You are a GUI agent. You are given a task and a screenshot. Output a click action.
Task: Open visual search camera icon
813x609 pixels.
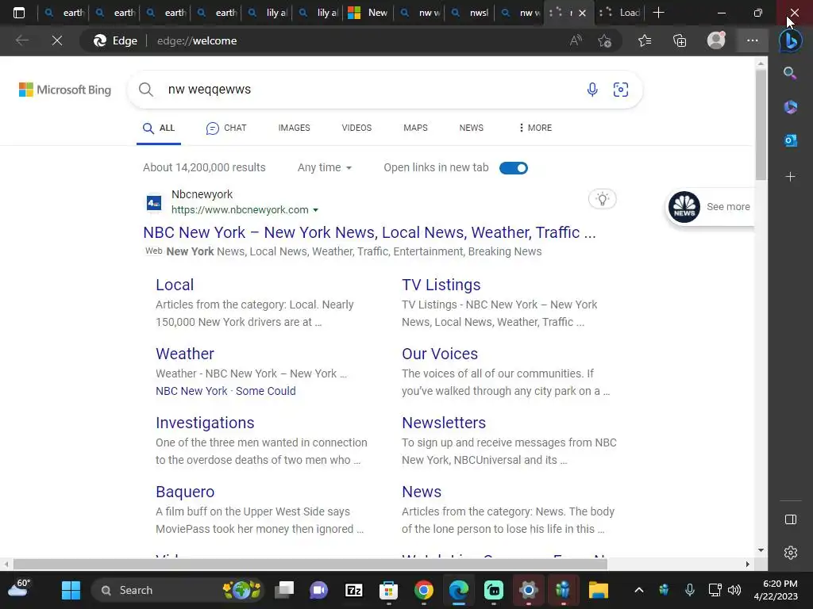(621, 90)
